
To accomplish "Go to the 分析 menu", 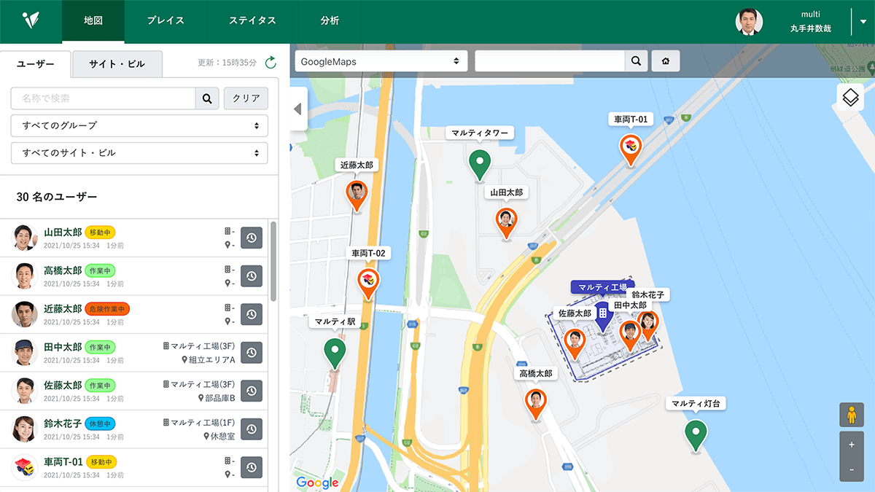I will click(x=330, y=21).
